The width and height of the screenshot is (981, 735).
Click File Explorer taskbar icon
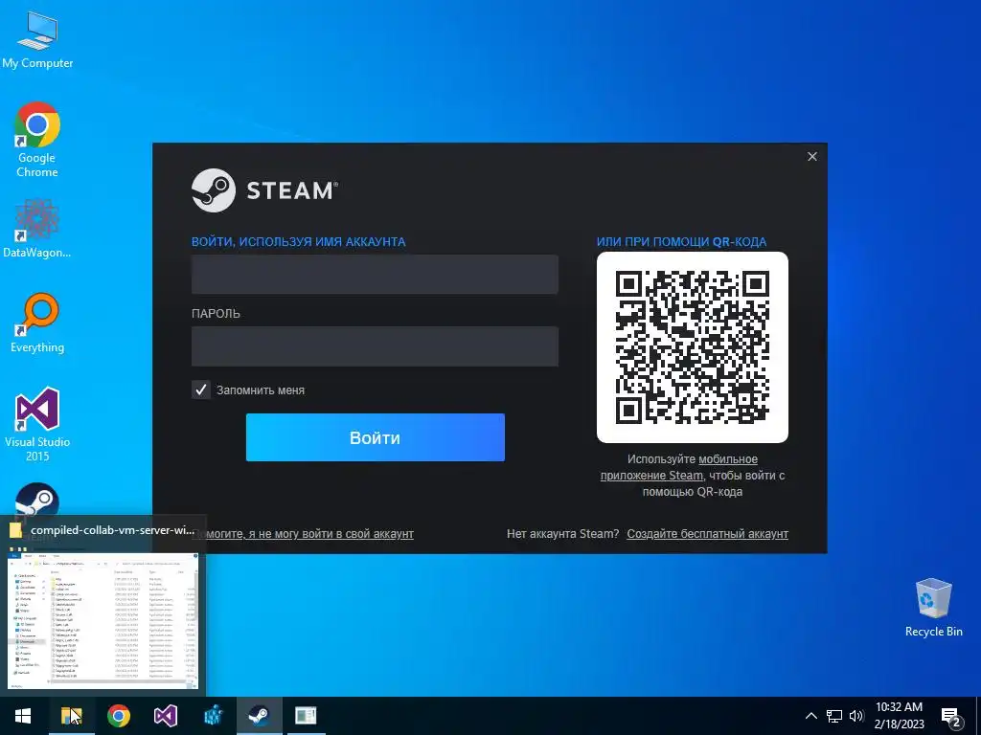point(71,716)
